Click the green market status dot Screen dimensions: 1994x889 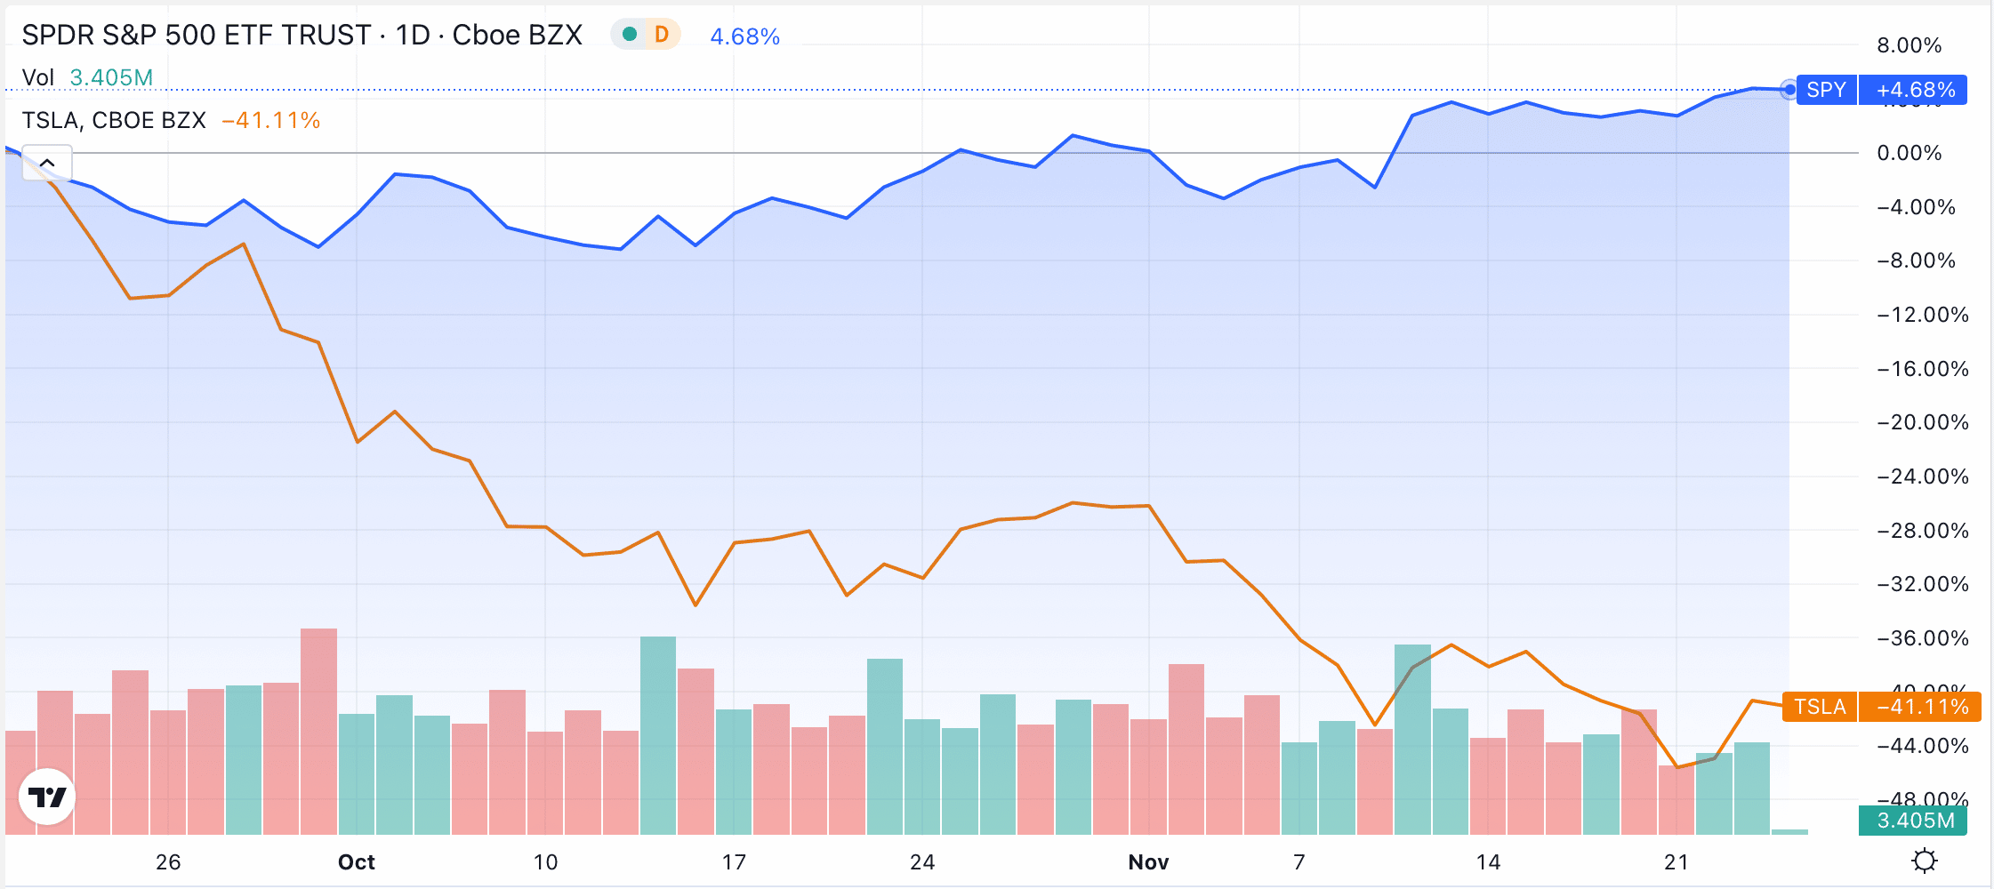point(630,35)
